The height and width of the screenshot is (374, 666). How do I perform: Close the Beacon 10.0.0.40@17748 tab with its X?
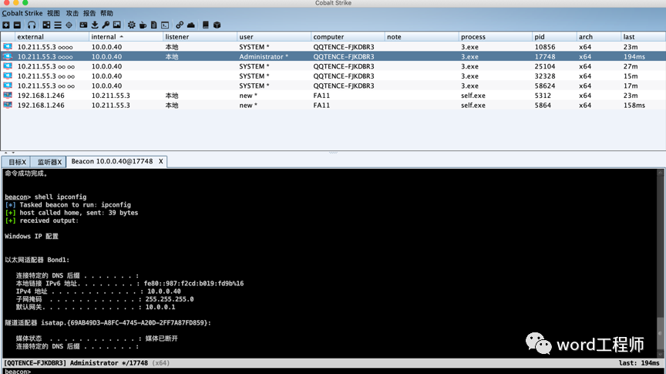[161, 161]
